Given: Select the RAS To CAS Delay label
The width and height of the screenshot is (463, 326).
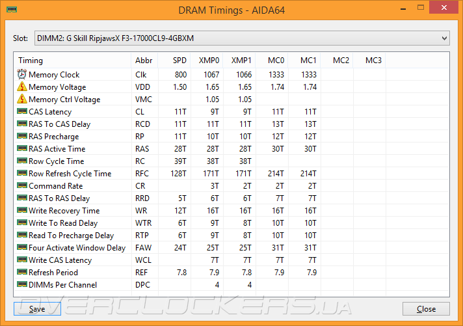Looking at the screenshot, I should (x=59, y=124).
